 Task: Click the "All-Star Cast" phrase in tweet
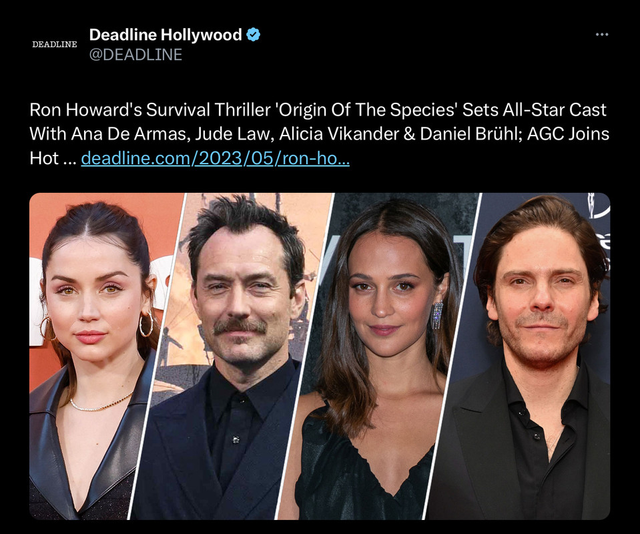(555, 110)
